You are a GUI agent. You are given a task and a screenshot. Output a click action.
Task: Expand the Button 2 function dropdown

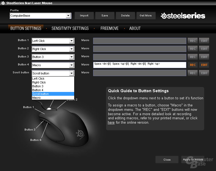click(x=71, y=49)
